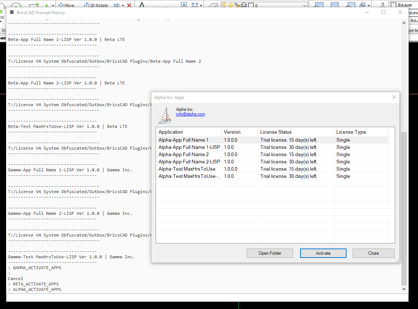Click the BETA_ACTIVATE_APPS line in prompt history

[x=36, y=284]
